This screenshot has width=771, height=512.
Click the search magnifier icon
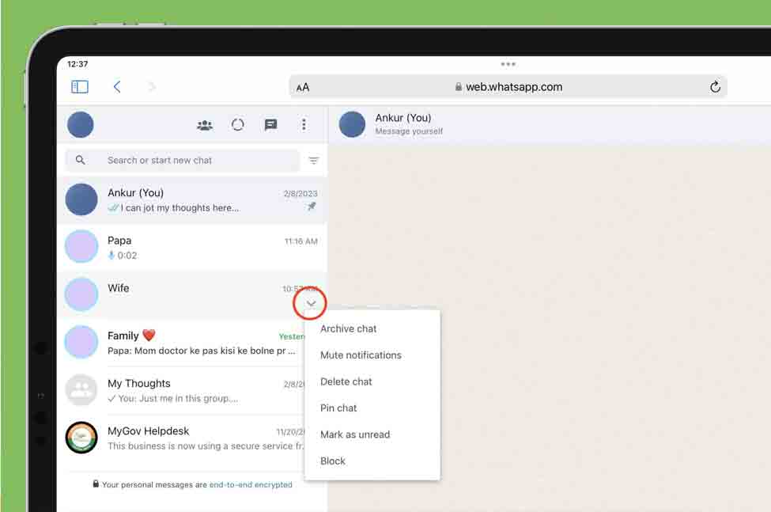tap(80, 160)
